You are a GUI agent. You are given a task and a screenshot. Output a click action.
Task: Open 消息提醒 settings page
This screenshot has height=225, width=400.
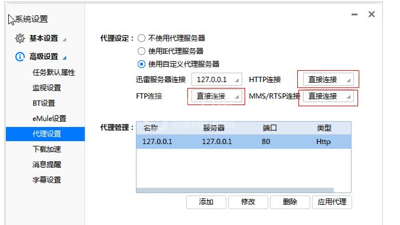point(47,165)
